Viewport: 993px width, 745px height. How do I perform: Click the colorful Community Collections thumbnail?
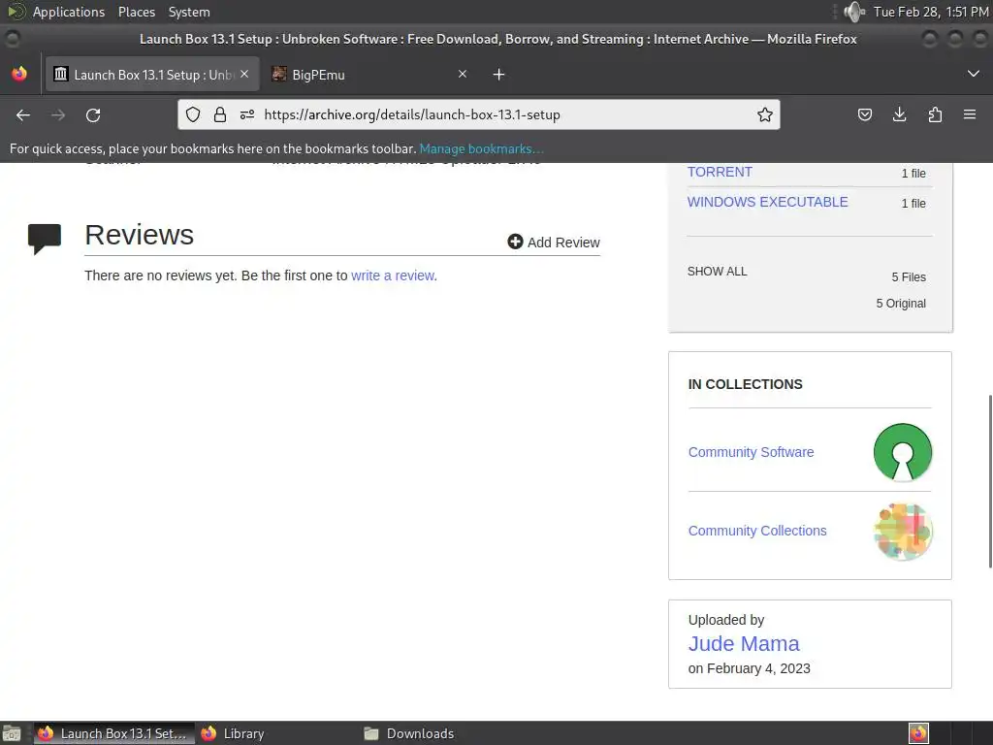[x=903, y=531]
